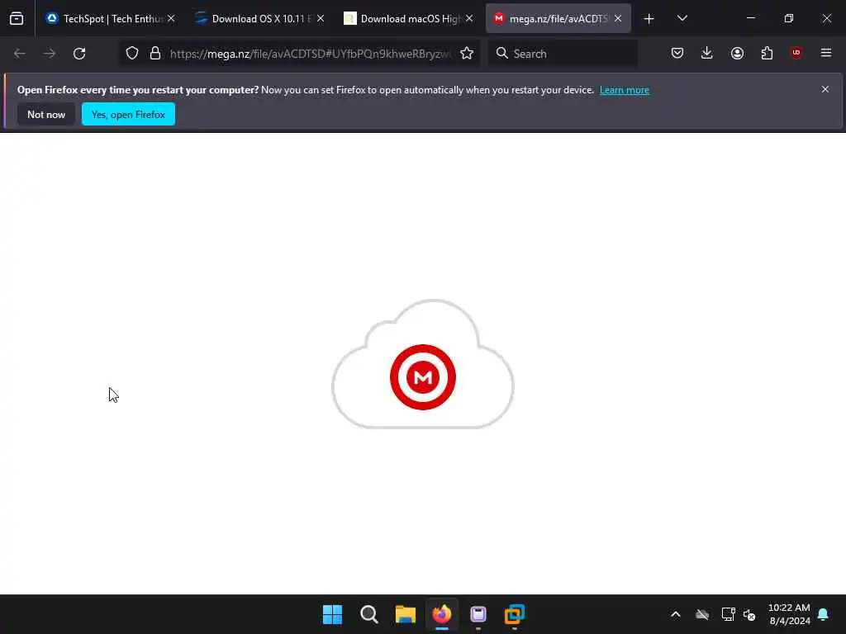Screen dimensions: 846x634
Task: Switch to the TechSpot tab
Action: coord(112,18)
